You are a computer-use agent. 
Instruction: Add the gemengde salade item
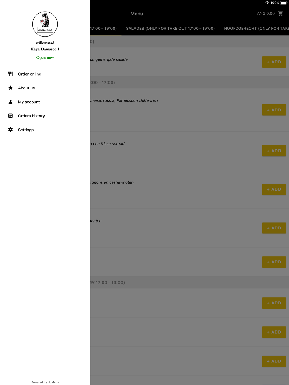point(274,62)
